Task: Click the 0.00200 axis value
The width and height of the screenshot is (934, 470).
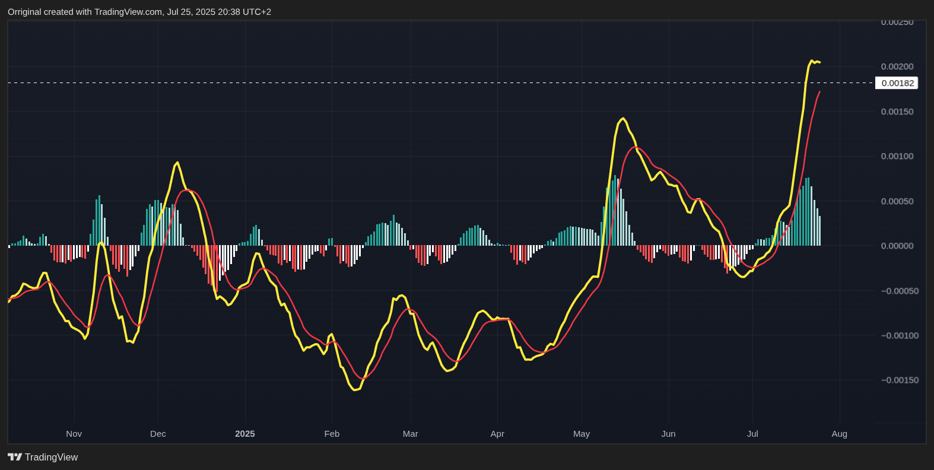Action: coord(897,66)
